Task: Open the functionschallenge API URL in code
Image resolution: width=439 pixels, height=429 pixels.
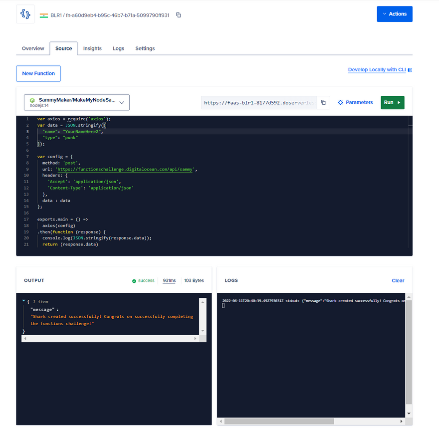Action: click(x=125, y=169)
